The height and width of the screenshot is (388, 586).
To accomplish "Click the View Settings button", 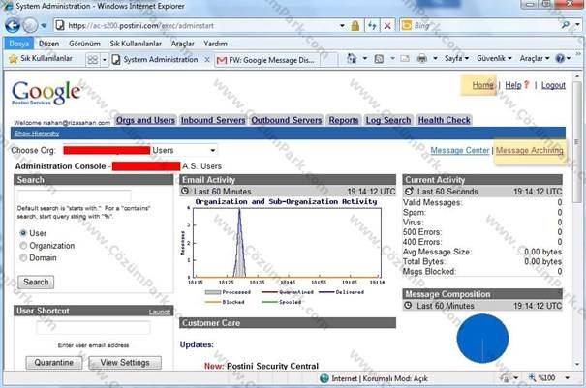I will point(125,363).
